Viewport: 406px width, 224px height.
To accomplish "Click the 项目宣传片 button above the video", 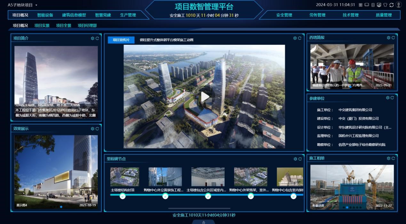I will pyautogui.click(x=121, y=40).
